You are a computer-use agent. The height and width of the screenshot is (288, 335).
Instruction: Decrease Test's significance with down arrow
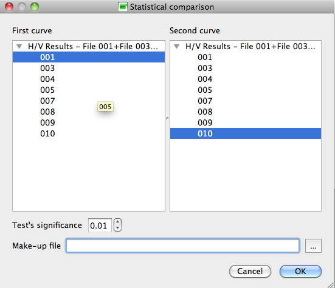click(x=117, y=228)
